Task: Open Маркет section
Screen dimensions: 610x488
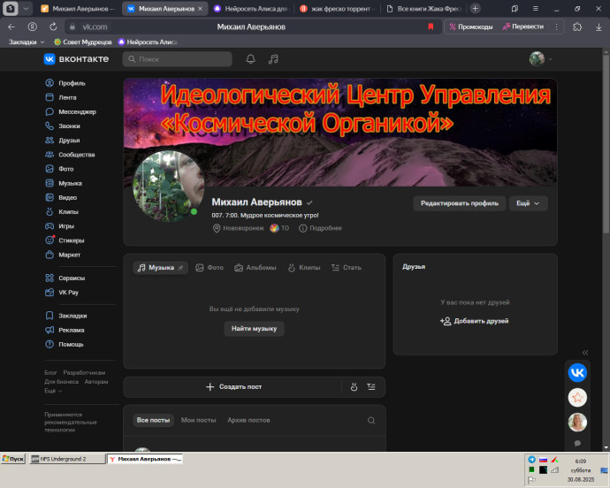Action: tap(63, 255)
